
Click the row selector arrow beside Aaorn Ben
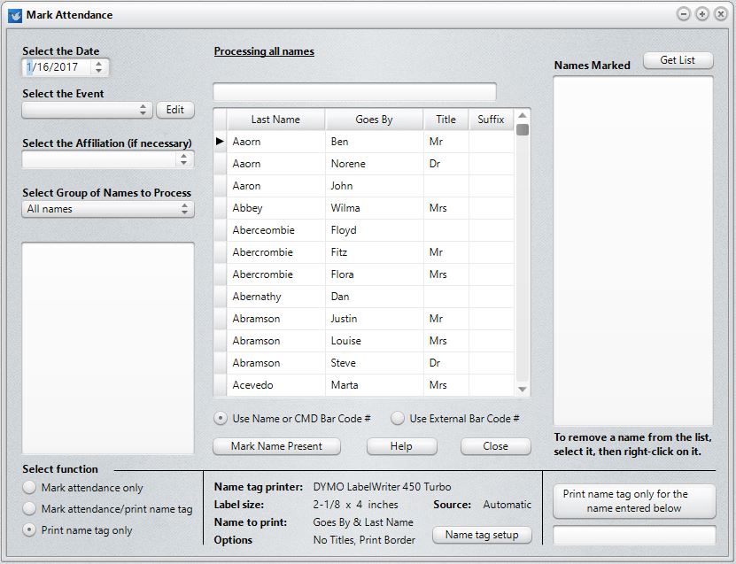[220, 142]
